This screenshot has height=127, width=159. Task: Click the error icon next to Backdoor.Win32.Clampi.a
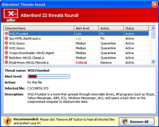(7, 57)
